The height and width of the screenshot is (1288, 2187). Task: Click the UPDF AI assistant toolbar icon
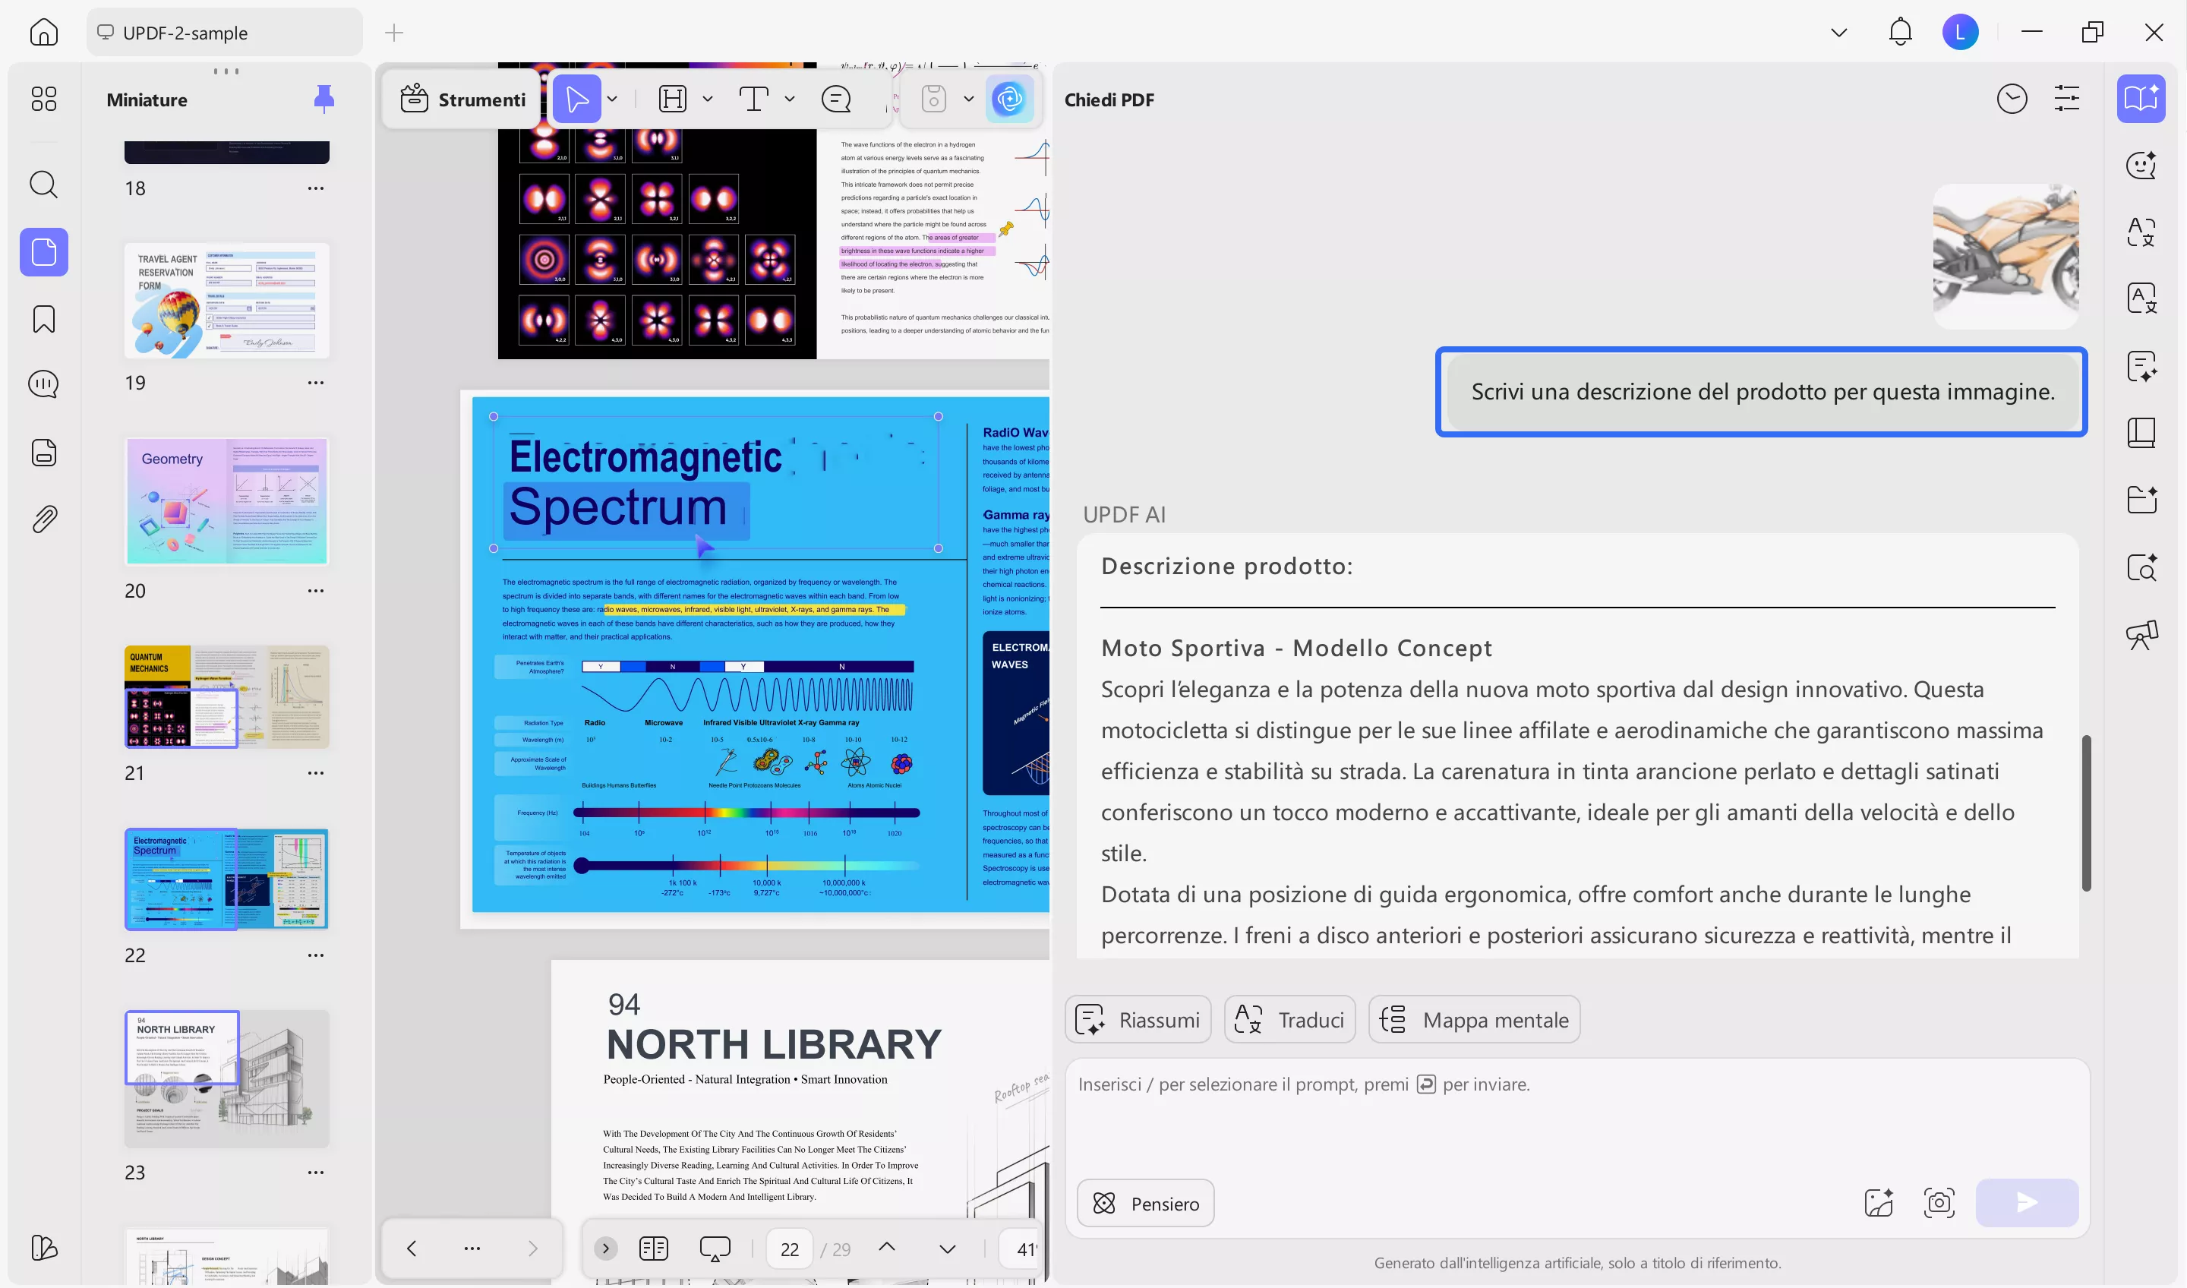pos(1009,99)
